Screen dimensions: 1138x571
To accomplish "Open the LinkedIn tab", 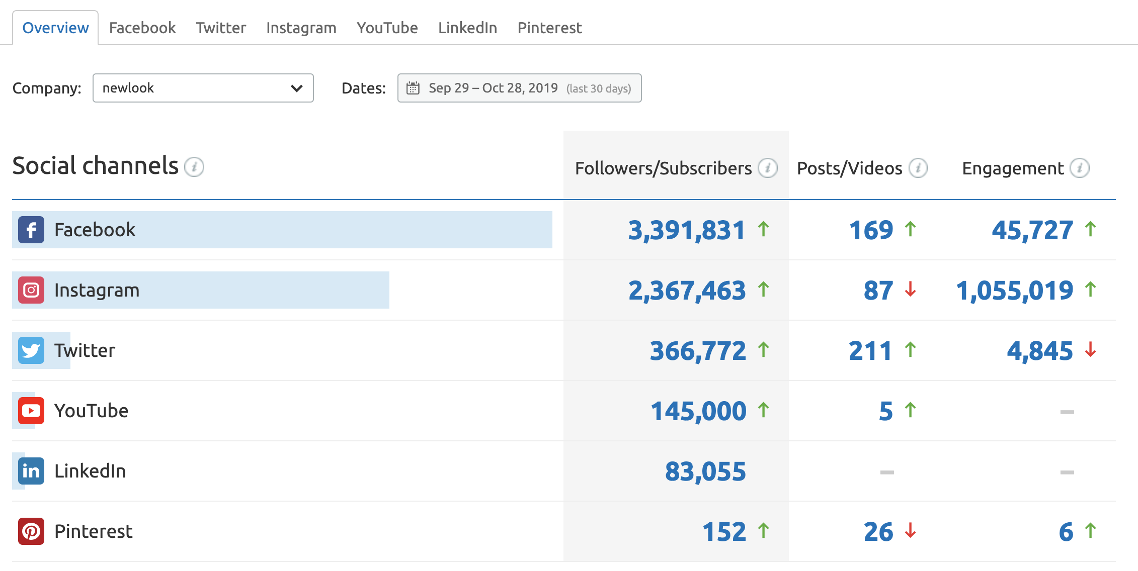I will [467, 28].
